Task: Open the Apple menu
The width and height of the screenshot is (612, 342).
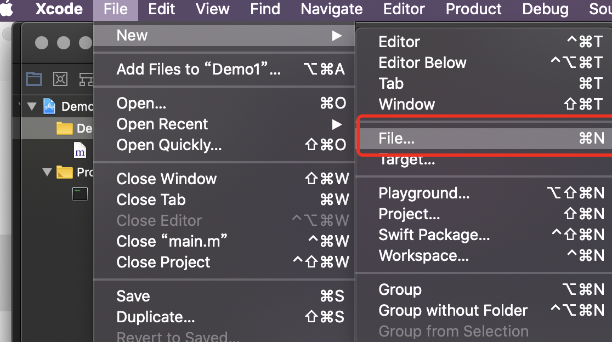Action: [6, 9]
